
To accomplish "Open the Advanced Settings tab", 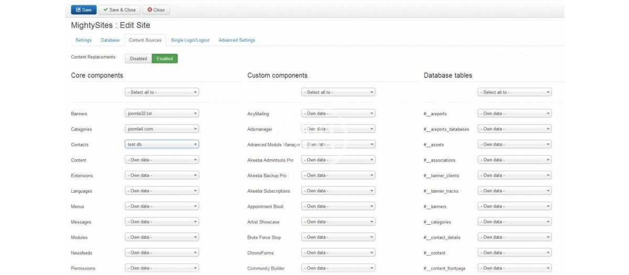I will pos(236,40).
